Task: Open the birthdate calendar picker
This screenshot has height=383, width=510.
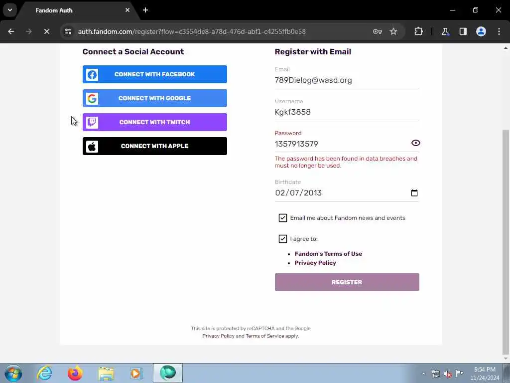Action: [414, 193]
